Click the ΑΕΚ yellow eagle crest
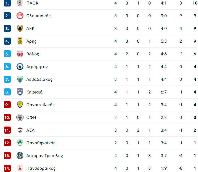This screenshot has height=172, width=198. coord(20,29)
